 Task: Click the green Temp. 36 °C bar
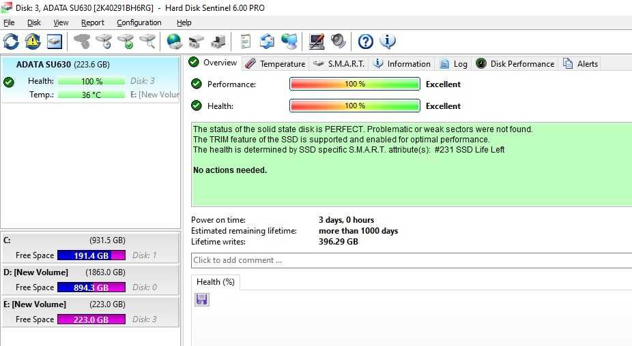pos(91,95)
